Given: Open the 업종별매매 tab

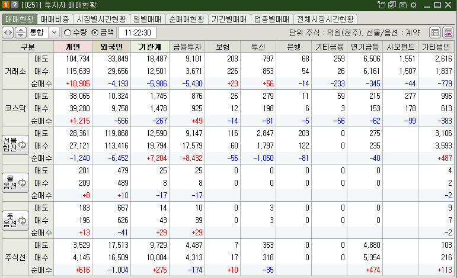Looking at the screenshot, I should (x=271, y=19).
